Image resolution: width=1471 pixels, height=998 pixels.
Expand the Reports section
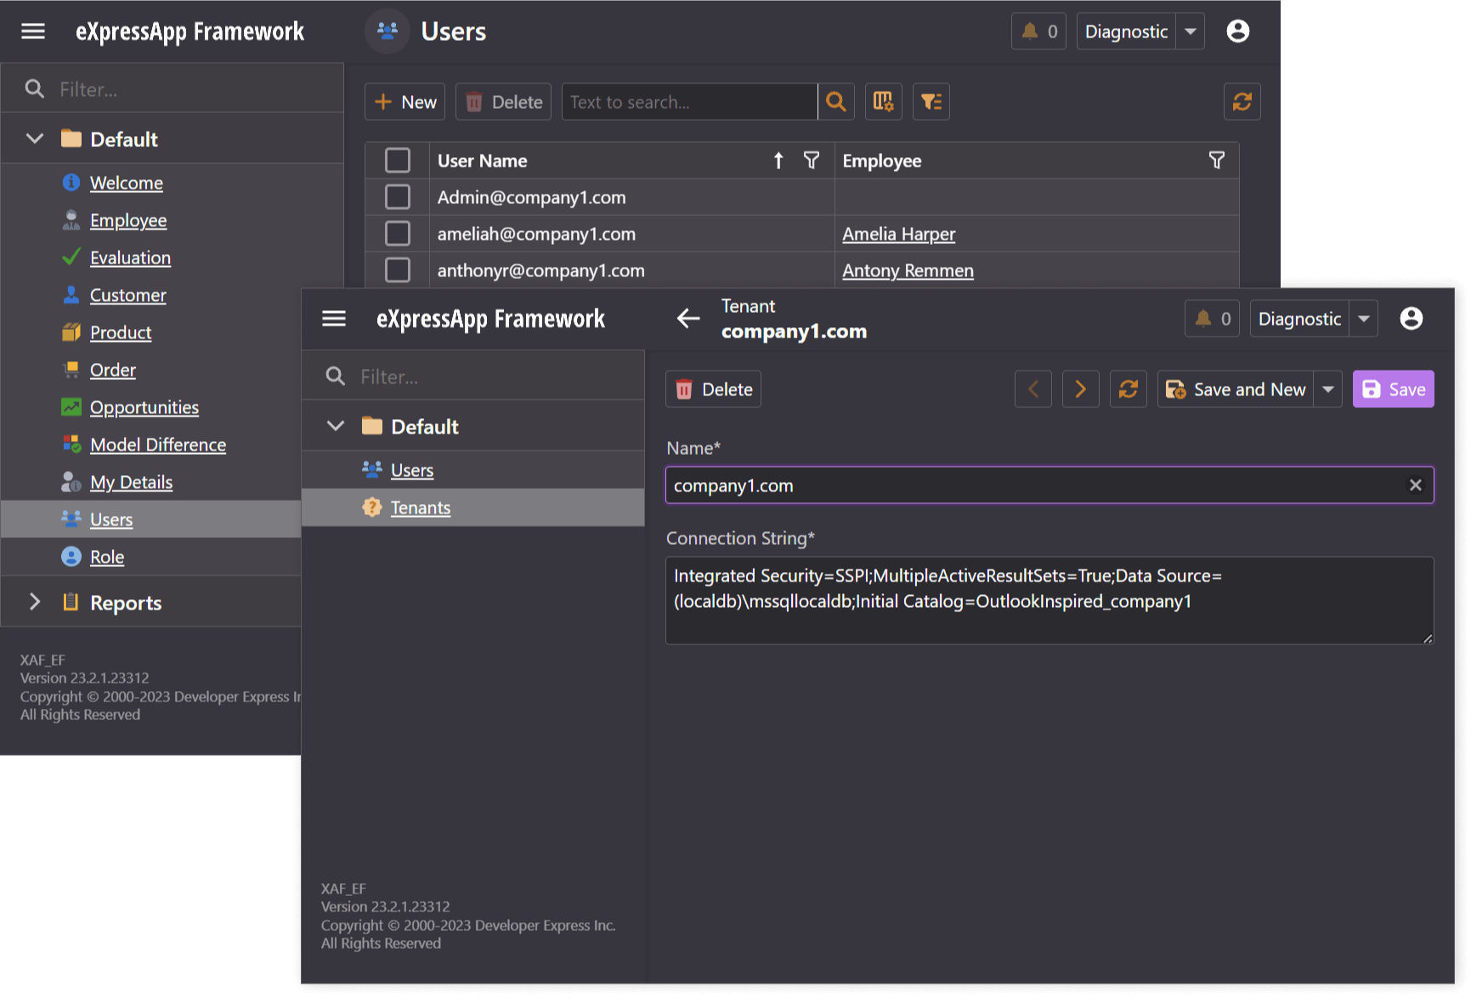35,601
